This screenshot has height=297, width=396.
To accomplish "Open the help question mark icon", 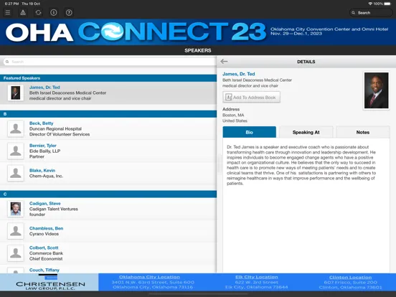I will 69,12.
